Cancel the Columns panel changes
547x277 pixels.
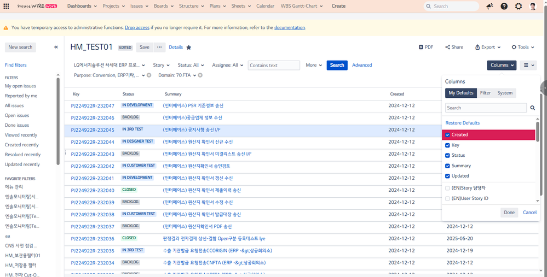click(x=529, y=213)
